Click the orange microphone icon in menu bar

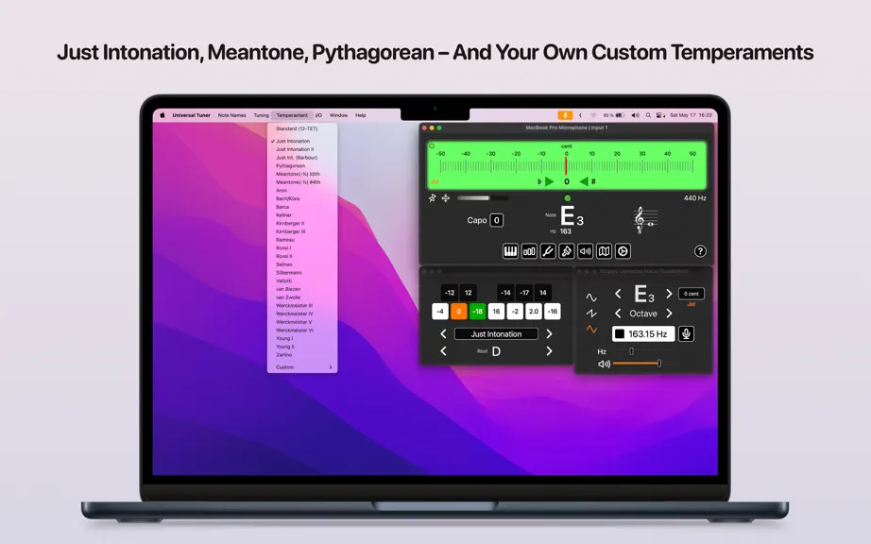point(565,115)
